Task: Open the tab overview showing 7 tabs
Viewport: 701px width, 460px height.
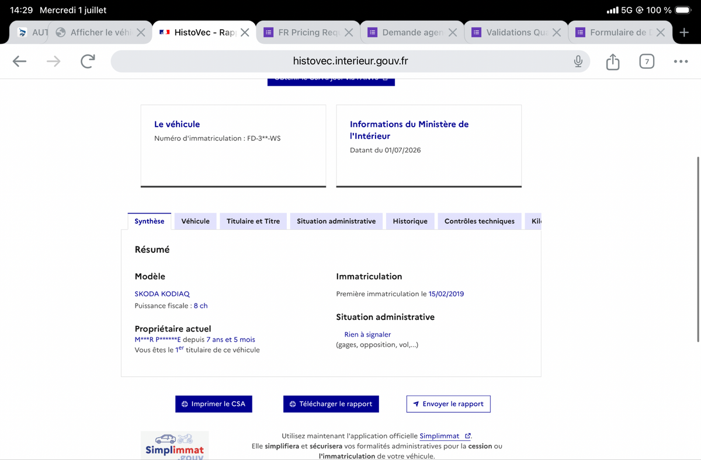Action: point(646,61)
